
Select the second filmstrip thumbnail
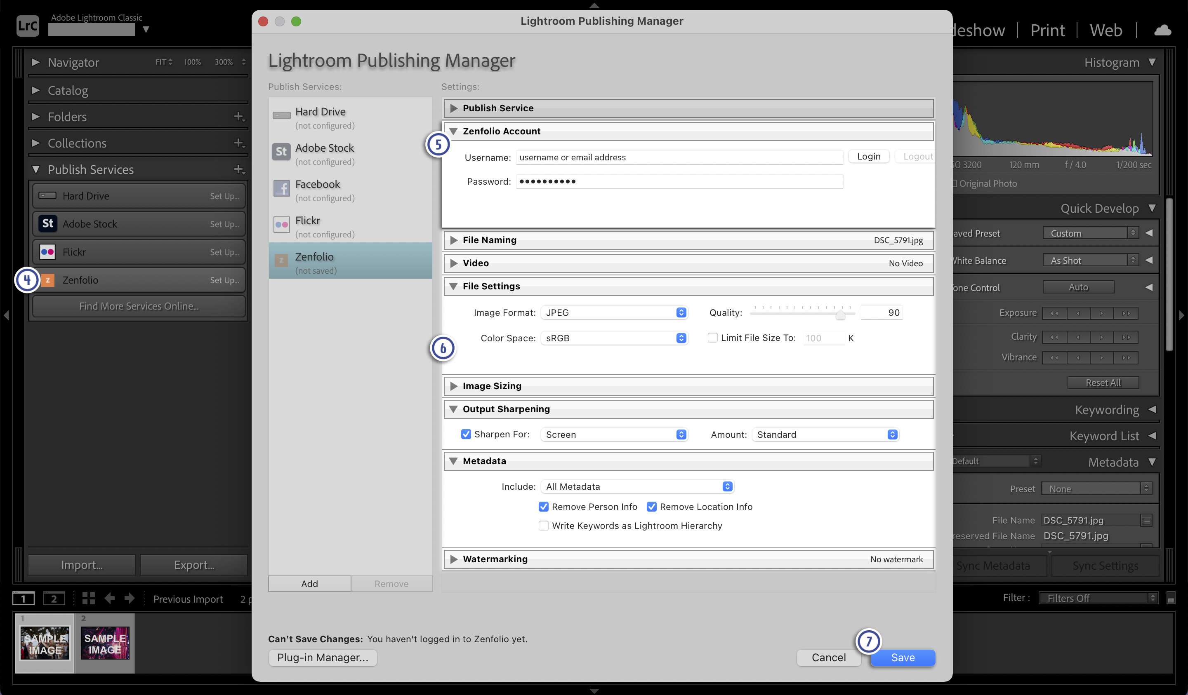105,643
